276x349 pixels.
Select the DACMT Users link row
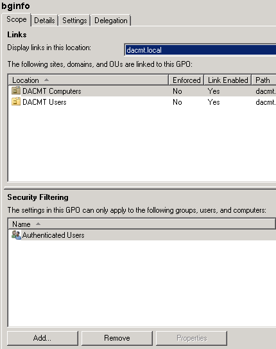(142, 102)
